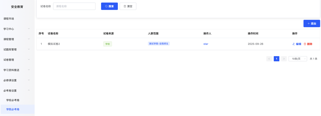This screenshot has height=116, width=321.
Task: Expand the 学习资料推送 sidebar menu
Action: (x=17, y=70)
